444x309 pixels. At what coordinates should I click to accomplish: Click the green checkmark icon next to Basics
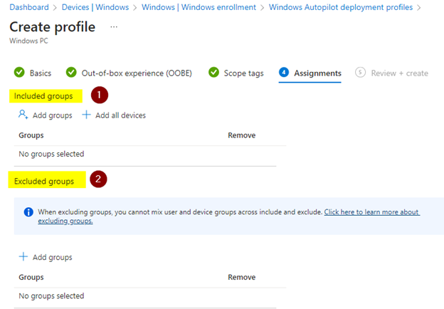[19, 73]
